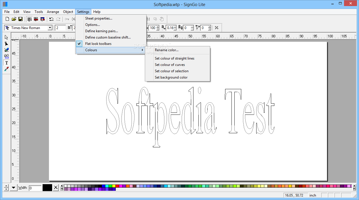Jump palette to start with bar-arrow
This screenshot has height=200, width=359.
[62, 189]
